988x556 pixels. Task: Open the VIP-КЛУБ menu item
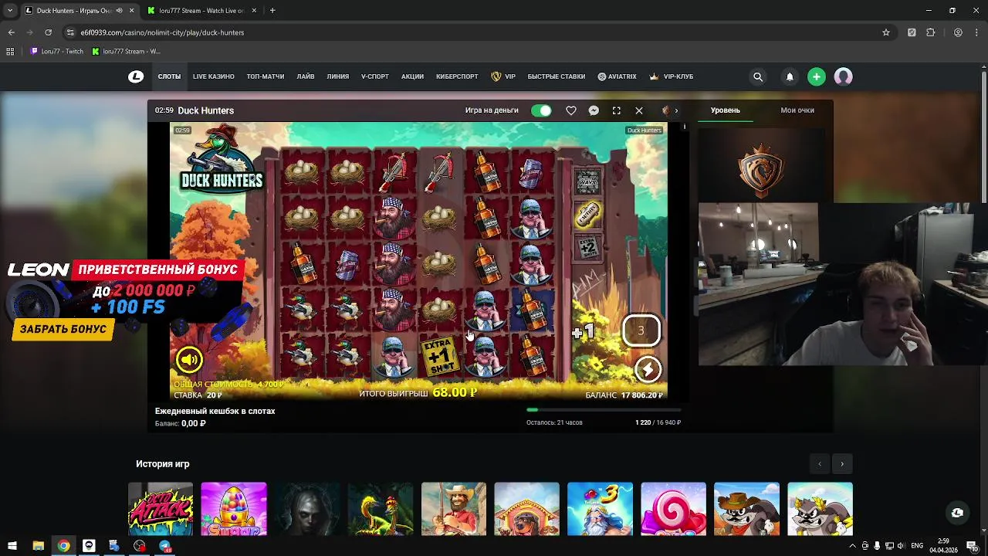point(671,76)
